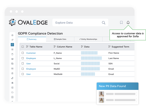
Task: Click the search magnifier icon
Action: (104, 23)
